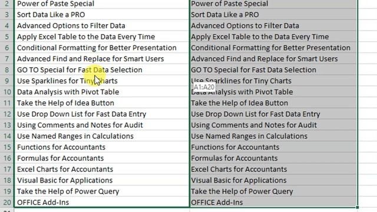The image size is (377, 212).
Task: Click unshaded cell 'Data Analysis with Pivot Table'
Action: click(102, 92)
